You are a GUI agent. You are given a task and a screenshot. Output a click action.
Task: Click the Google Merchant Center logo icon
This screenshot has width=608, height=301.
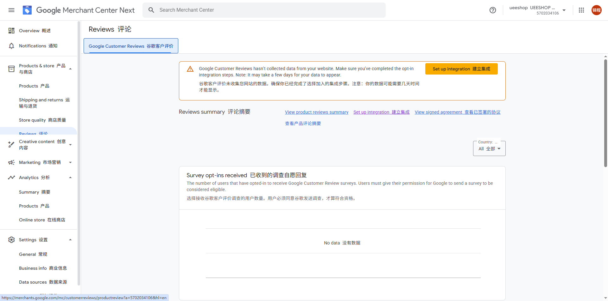pyautogui.click(x=27, y=10)
